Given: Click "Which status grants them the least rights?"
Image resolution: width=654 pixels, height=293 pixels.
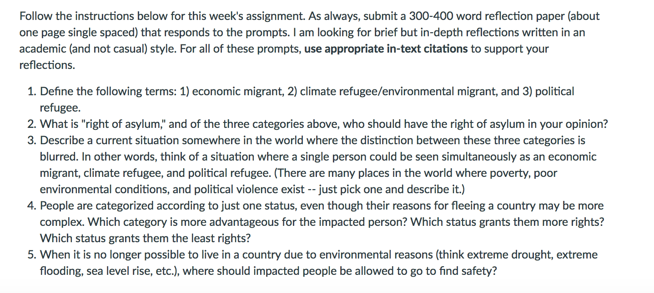Looking at the screenshot, I should coord(146,239).
